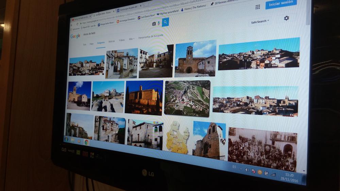
Task: Open the yellow map image thumbnail
Action: click(177, 137)
